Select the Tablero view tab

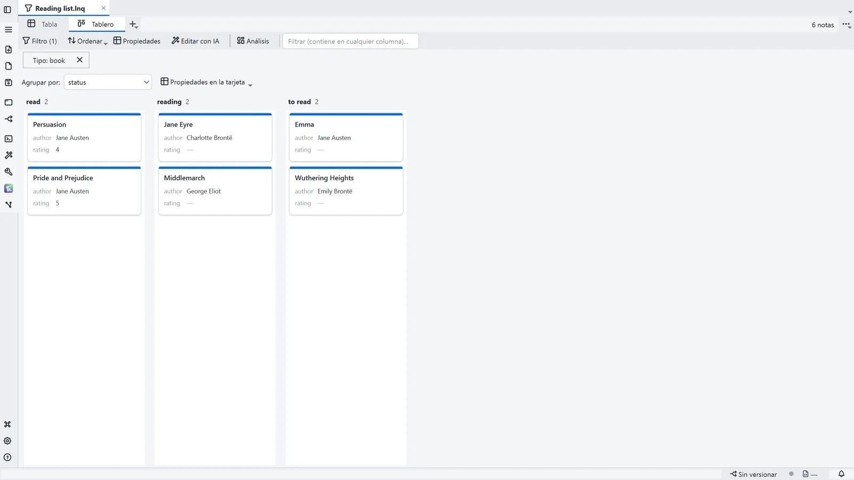click(96, 24)
